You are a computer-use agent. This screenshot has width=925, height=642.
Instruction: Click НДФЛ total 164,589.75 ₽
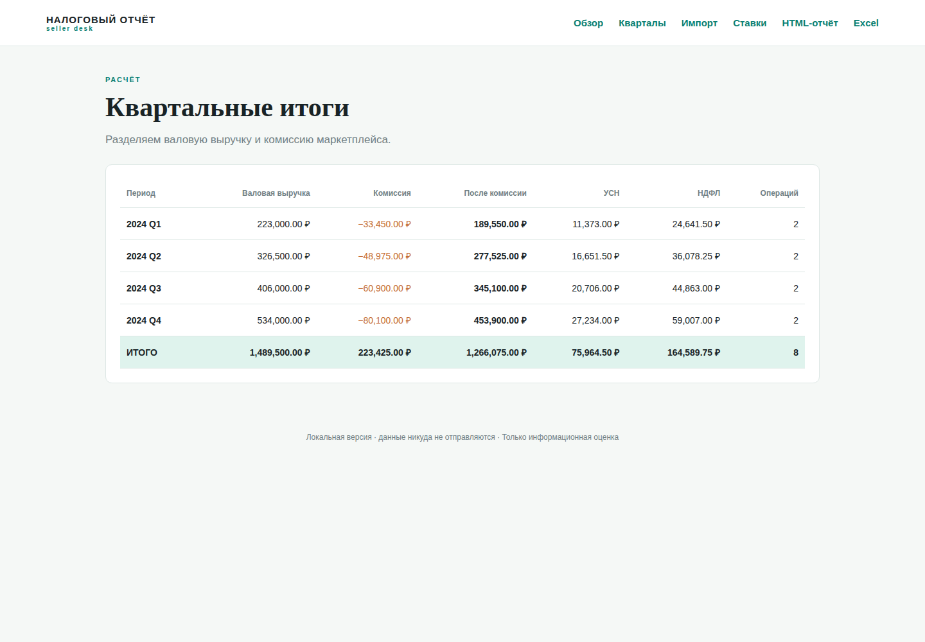click(x=693, y=352)
